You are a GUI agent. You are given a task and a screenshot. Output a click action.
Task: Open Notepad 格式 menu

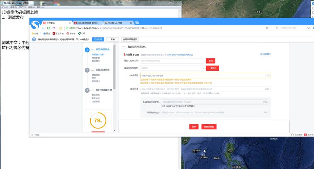coord(22,7)
